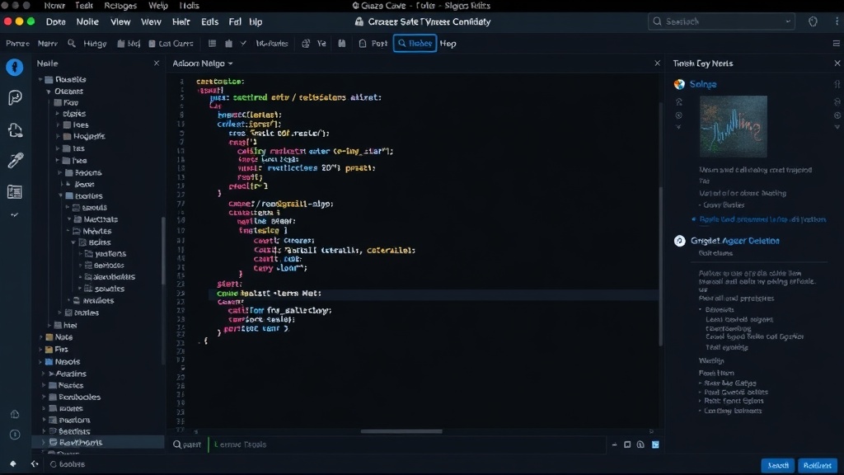Expand the yellow Nate folder in the tree
The height and width of the screenshot is (475, 844).
41,337
